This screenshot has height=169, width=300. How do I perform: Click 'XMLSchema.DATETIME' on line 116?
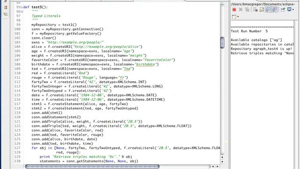(145, 100)
